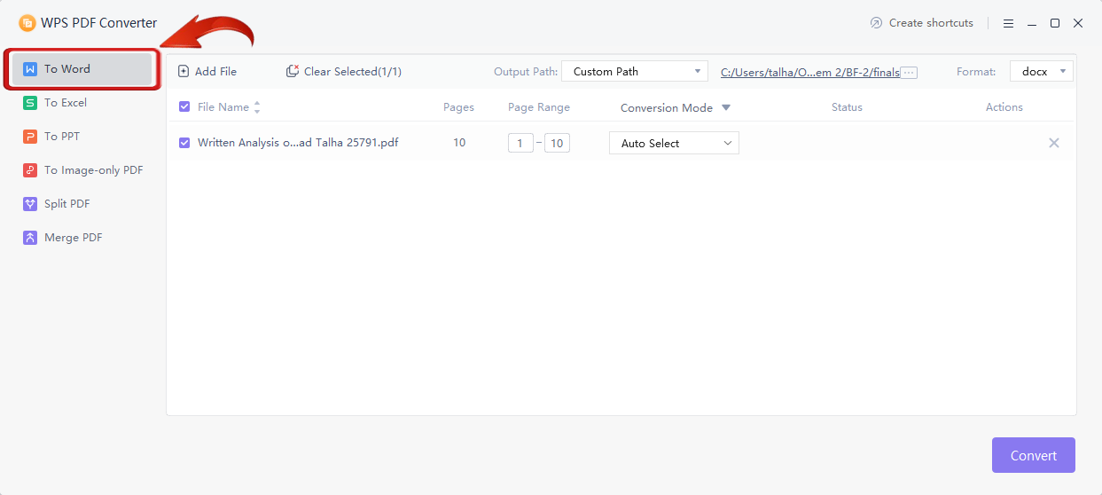Viewport: 1102px width, 495px height.
Task: Click the To Excel green S icon
Action: (x=30, y=103)
